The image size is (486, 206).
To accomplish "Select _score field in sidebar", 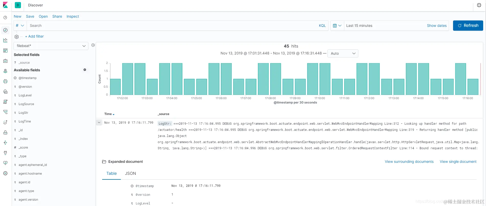I will point(23,147).
